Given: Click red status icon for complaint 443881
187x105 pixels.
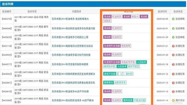Looking at the screenshot, I should 173,83.
